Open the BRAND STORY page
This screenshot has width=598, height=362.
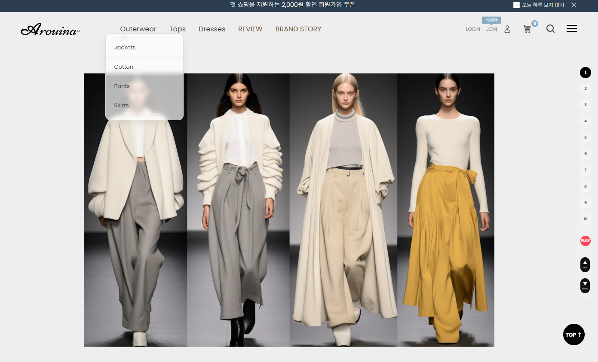point(298,29)
